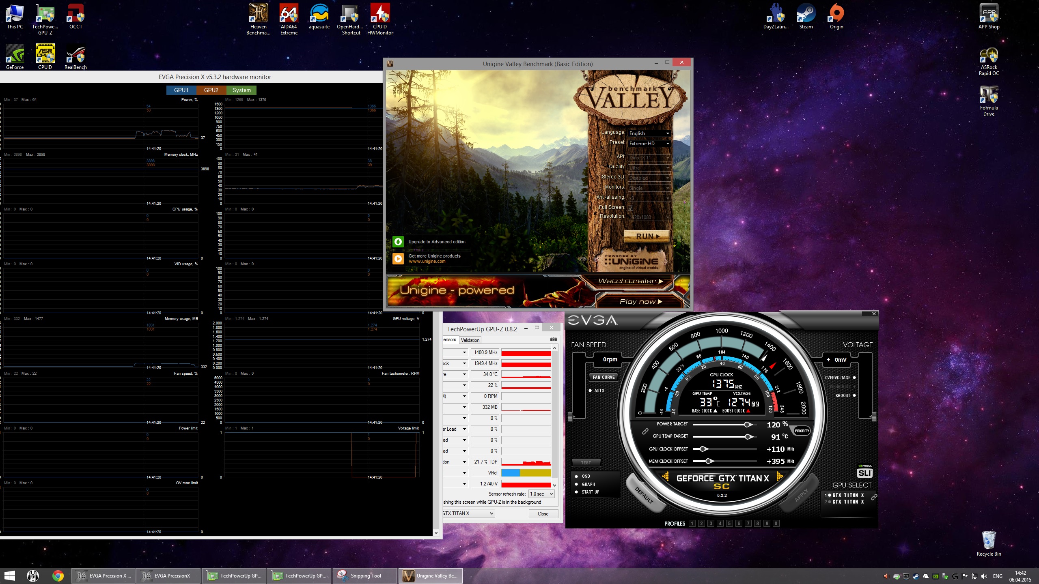
Task: Click RUN in Valley Benchmark
Action: 647,236
